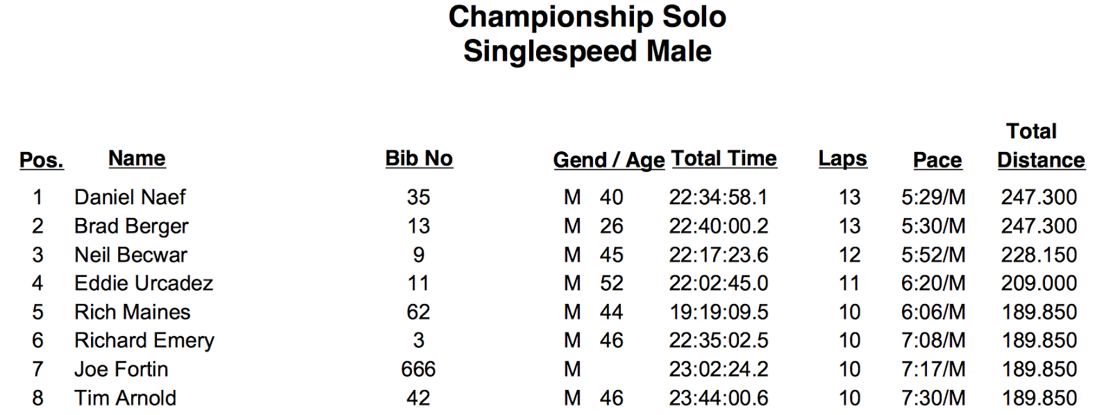Click Joe Fortin's bib number 666
Screen dimensions: 1111x415
[x=418, y=369]
